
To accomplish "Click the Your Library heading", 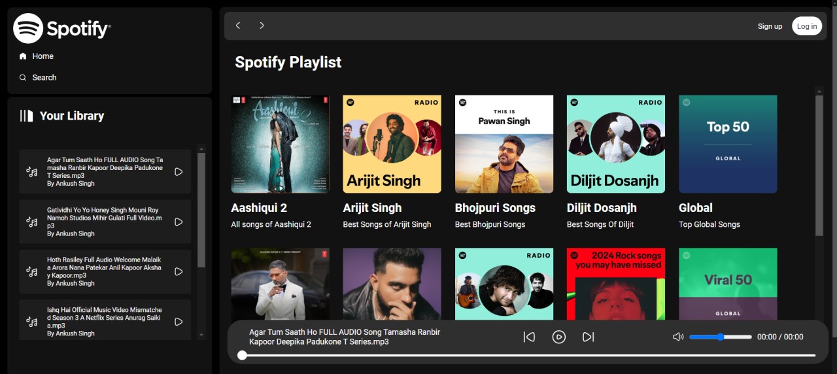I will coord(72,116).
